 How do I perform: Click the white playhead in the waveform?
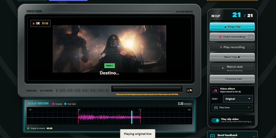tap(132, 117)
